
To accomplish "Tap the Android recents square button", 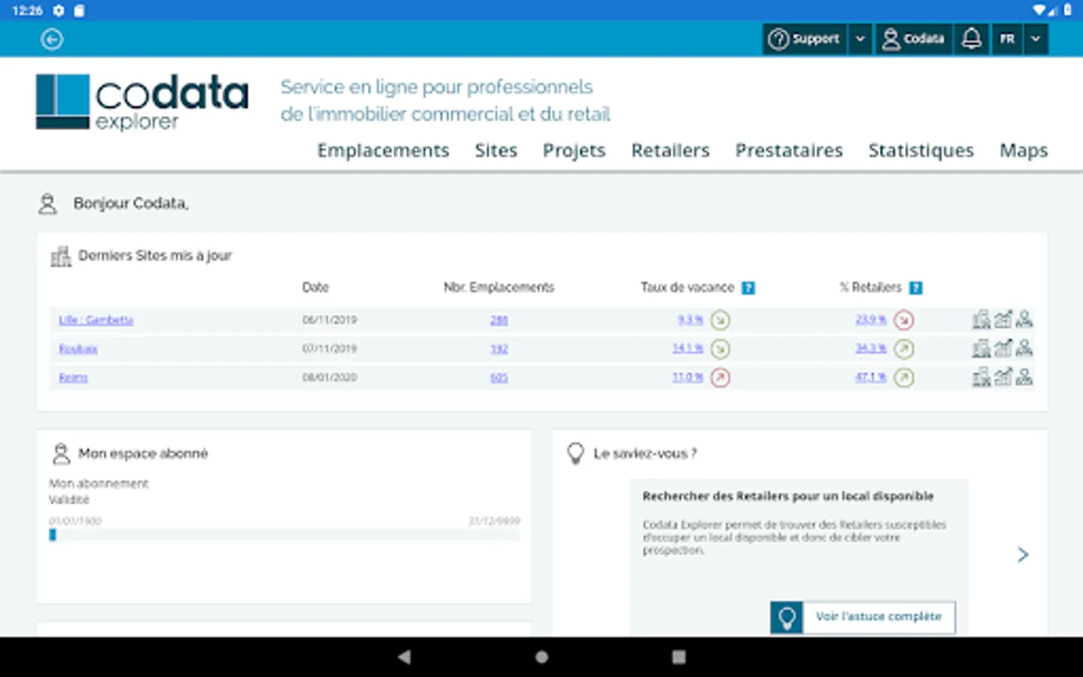I will (678, 657).
